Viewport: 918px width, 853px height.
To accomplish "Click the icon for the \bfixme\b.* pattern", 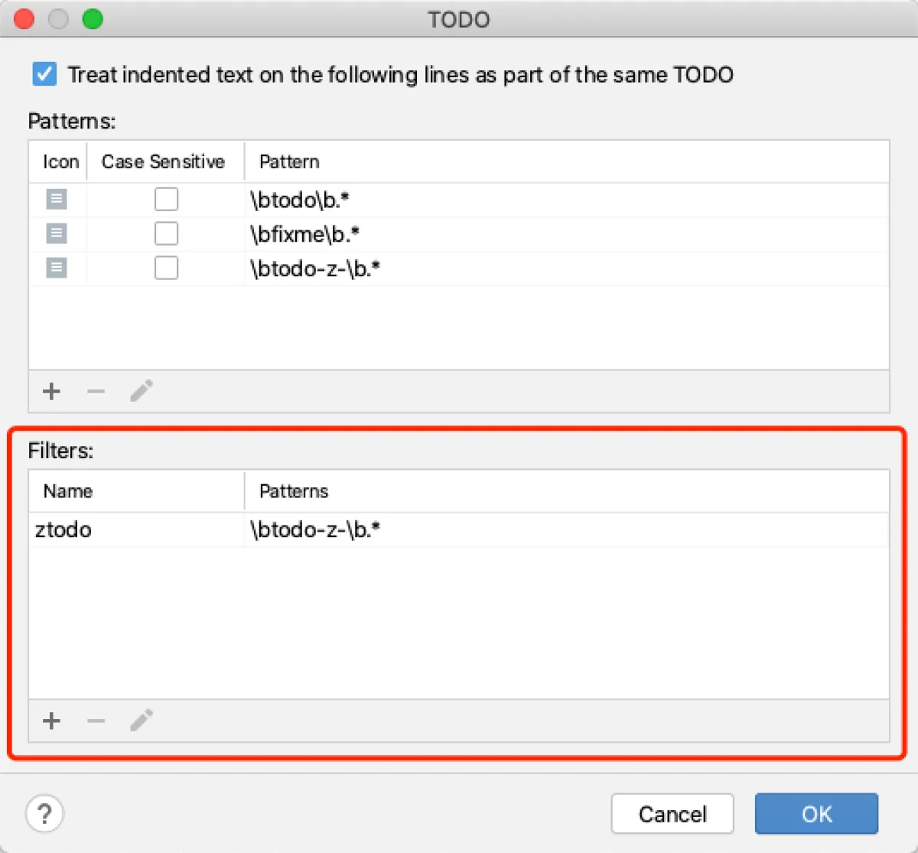I will (57, 233).
